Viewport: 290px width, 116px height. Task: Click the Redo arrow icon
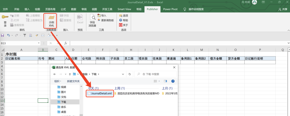coord(16,35)
